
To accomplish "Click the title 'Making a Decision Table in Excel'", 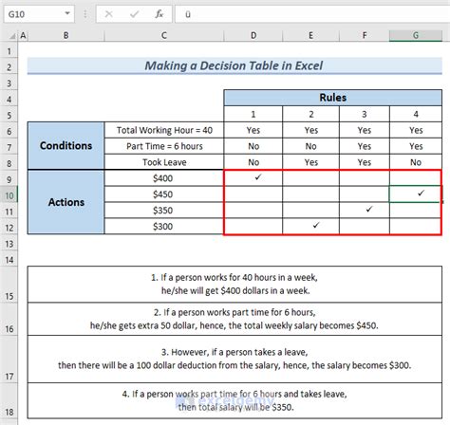I will click(234, 65).
